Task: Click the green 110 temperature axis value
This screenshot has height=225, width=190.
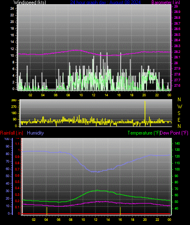Action: tap(177, 163)
